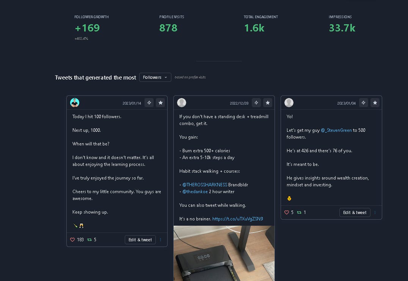The image size is (408, 281).
Task: Open author avatar on 2023/01/14 tweet
Action: pyautogui.click(x=75, y=103)
